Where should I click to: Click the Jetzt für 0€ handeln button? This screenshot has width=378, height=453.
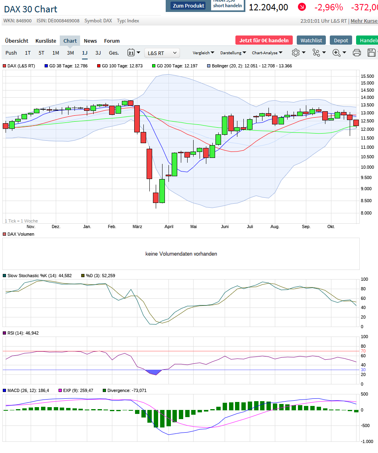click(264, 40)
